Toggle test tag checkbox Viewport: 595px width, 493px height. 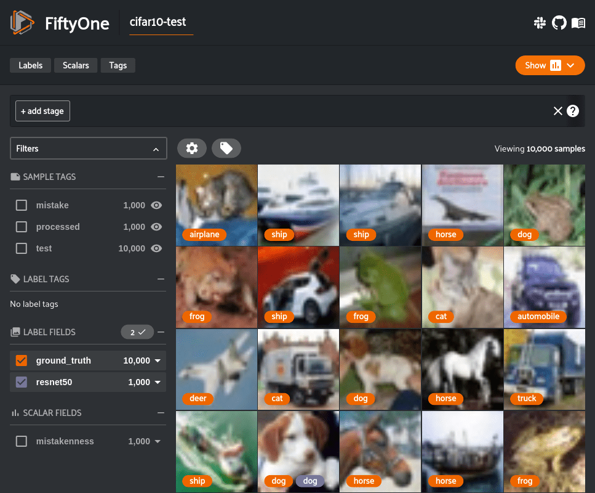pyautogui.click(x=22, y=248)
